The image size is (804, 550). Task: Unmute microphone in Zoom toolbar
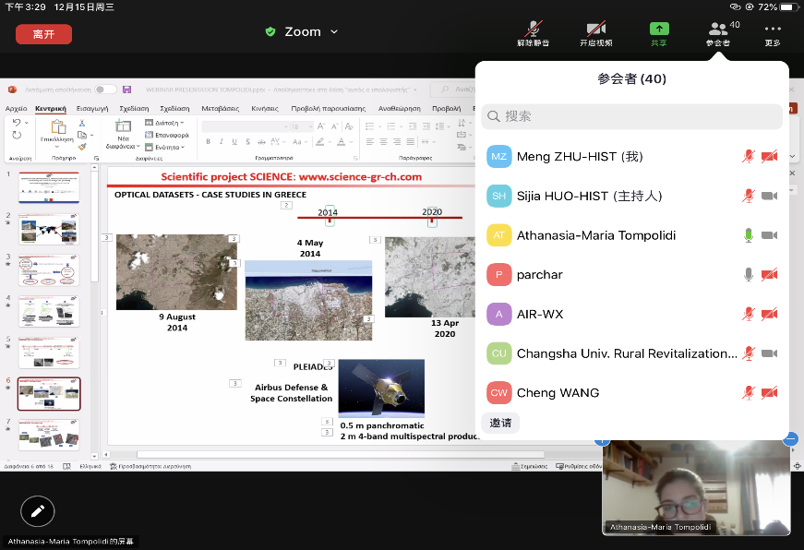click(x=534, y=34)
